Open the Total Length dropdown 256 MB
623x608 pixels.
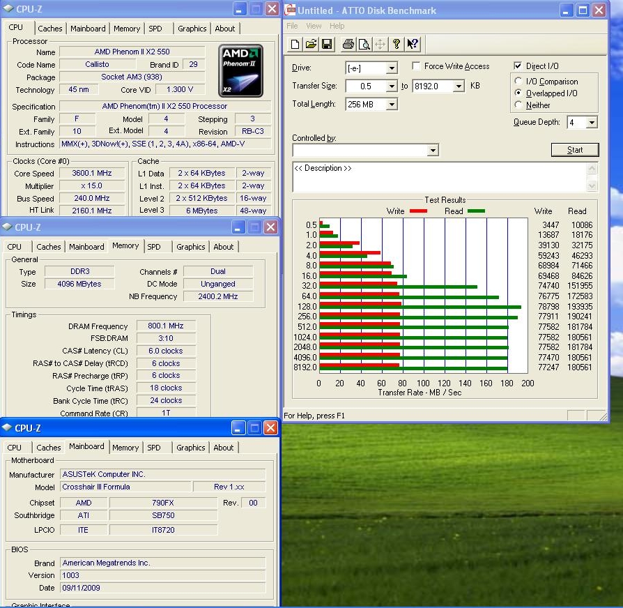(392, 105)
